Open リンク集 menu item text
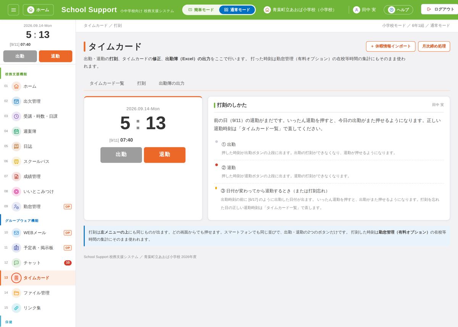The height and width of the screenshot is (327, 458). (x=32, y=308)
